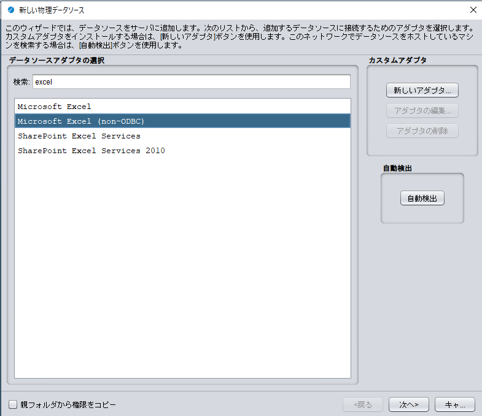
Task: Select the Microsoft Excel adapter
Action: (182, 107)
